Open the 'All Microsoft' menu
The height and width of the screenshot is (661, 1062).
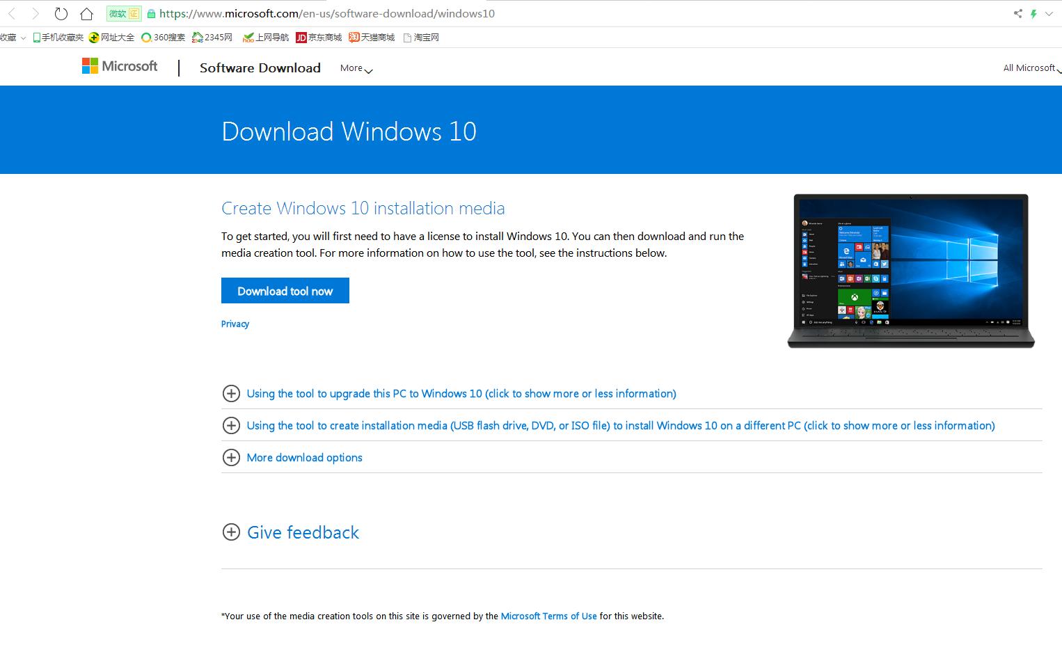coord(1030,67)
